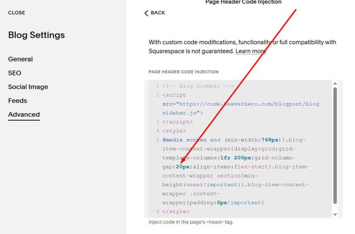Click the 1fr grid-template-columns value
Viewport: 355px width, 234px height.
tap(225, 158)
